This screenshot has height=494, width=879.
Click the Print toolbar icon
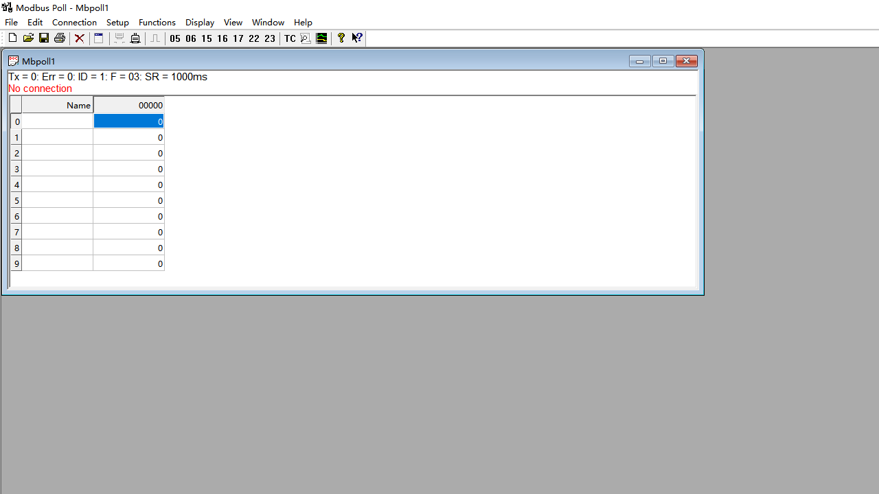click(x=60, y=38)
